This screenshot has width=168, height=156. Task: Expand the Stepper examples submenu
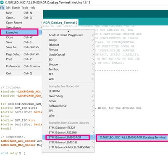coord(68,64)
